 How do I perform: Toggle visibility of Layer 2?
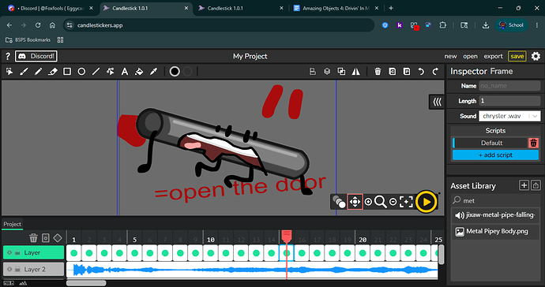[x=9, y=270]
